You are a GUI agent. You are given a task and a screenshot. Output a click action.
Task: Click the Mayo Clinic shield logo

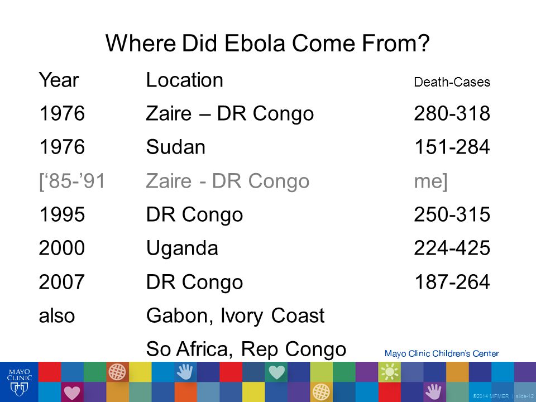tap(19, 382)
